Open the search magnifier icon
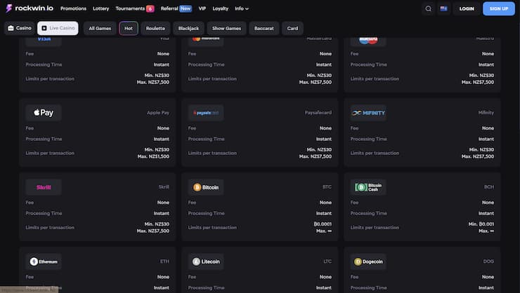 pos(428,8)
